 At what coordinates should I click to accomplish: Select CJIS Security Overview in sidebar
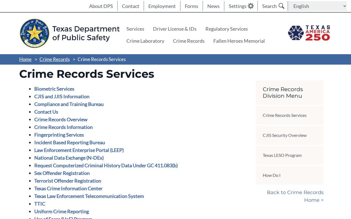(x=290, y=135)
